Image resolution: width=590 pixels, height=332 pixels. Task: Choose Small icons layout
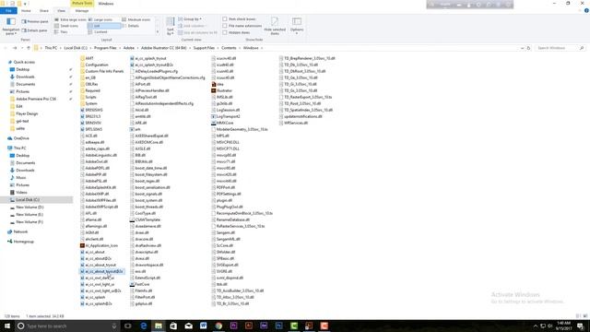[66, 26]
